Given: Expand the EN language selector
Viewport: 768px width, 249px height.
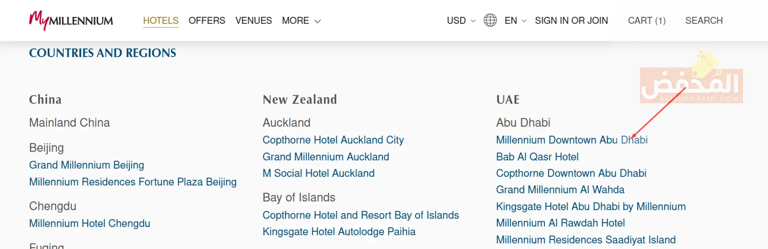Looking at the screenshot, I should coord(515,21).
